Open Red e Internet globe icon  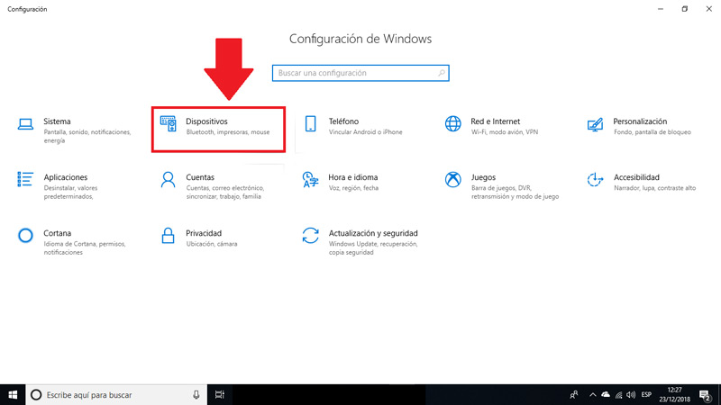coord(453,124)
